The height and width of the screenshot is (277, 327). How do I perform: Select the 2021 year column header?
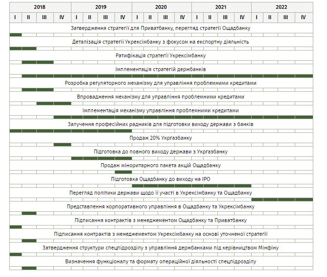[x=221, y=7]
